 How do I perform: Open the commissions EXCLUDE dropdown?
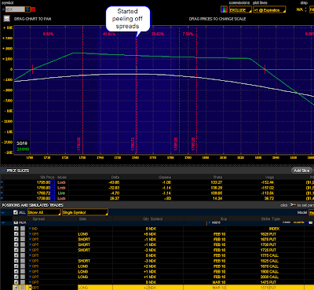coord(240,10)
